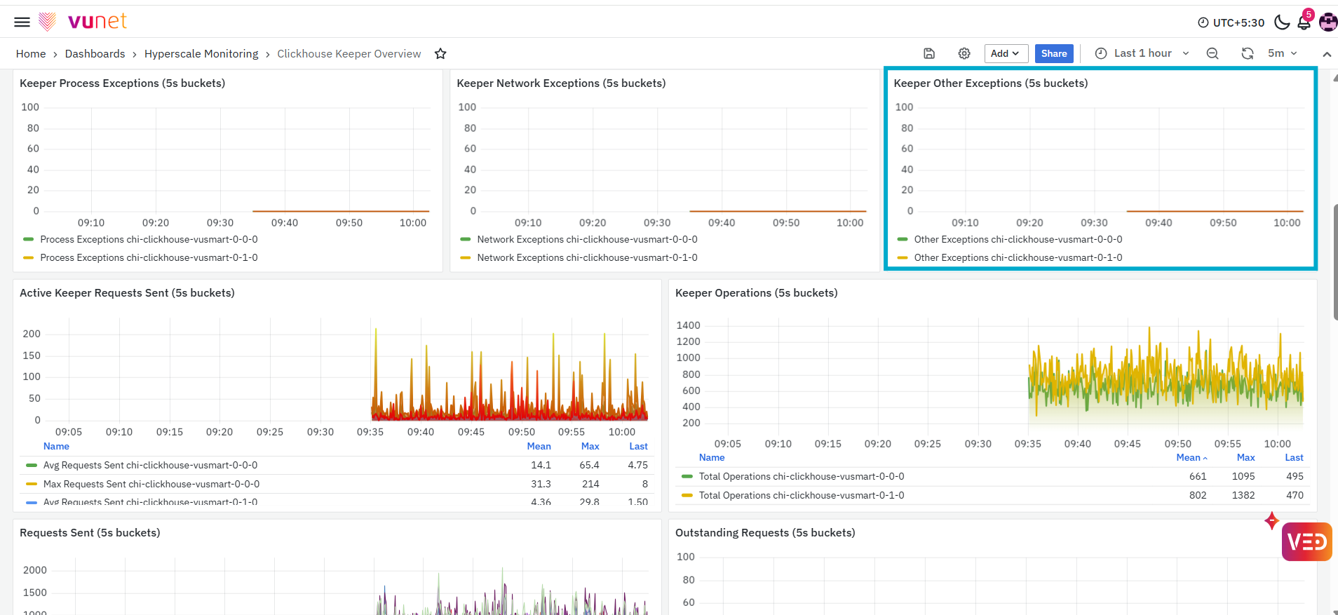1338x615 pixels.
Task: Open the hamburger navigation menu
Action: 22,22
